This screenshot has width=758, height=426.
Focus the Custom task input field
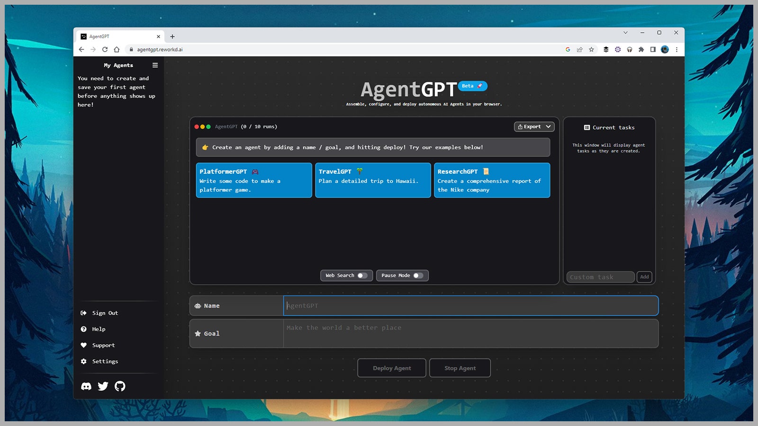(600, 277)
